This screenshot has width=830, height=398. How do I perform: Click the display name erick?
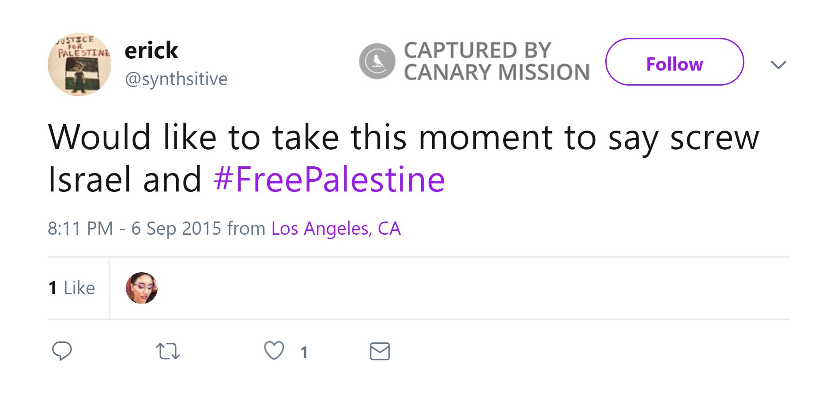(151, 50)
